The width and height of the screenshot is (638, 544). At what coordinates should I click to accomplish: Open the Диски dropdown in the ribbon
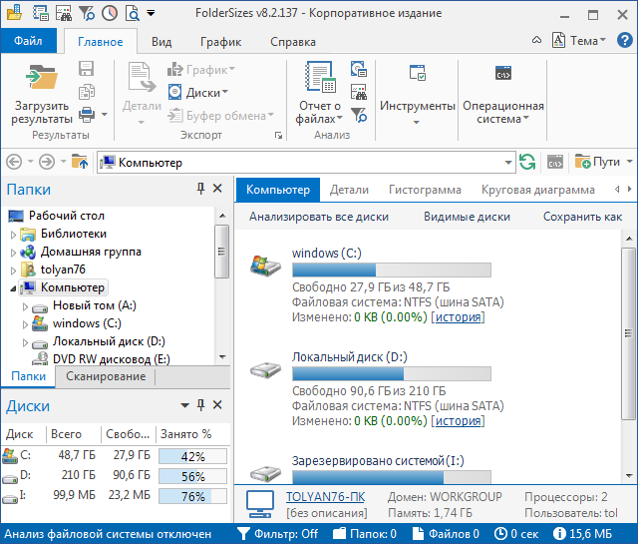click(x=206, y=92)
